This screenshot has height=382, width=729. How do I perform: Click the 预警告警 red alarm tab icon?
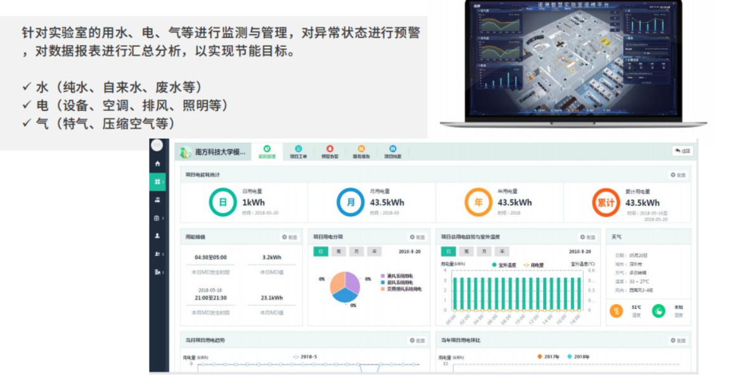point(330,149)
